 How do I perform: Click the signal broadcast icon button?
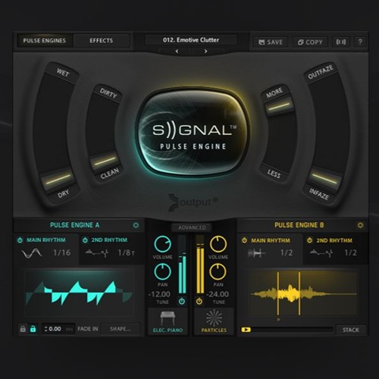[x=341, y=42]
